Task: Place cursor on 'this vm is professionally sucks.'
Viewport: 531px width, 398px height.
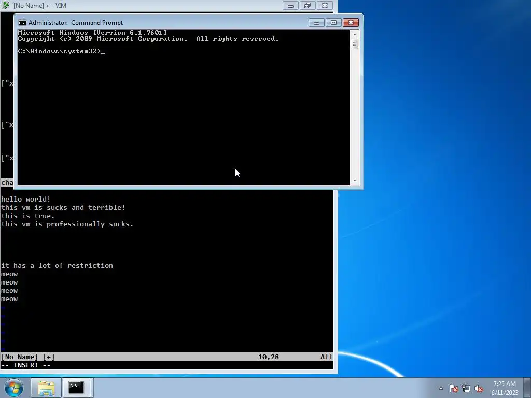Action: pos(67,224)
